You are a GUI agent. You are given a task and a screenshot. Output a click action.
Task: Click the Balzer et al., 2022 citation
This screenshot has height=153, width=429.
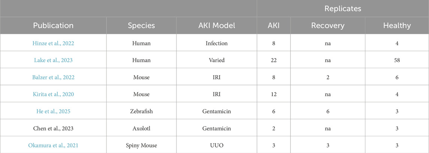(x=53, y=77)
